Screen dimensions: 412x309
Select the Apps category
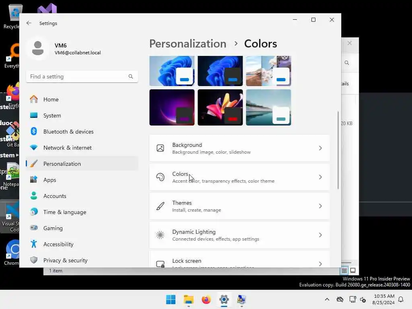(x=82, y=180)
